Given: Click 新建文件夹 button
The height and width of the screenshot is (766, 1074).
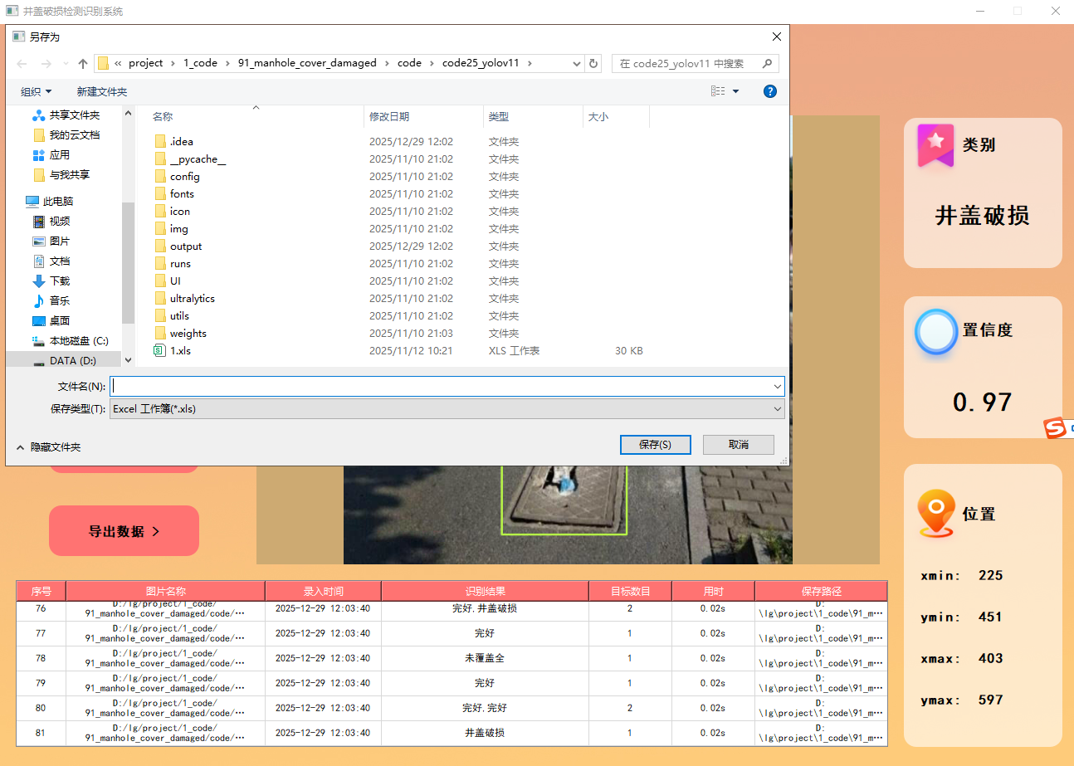Looking at the screenshot, I should tap(102, 91).
